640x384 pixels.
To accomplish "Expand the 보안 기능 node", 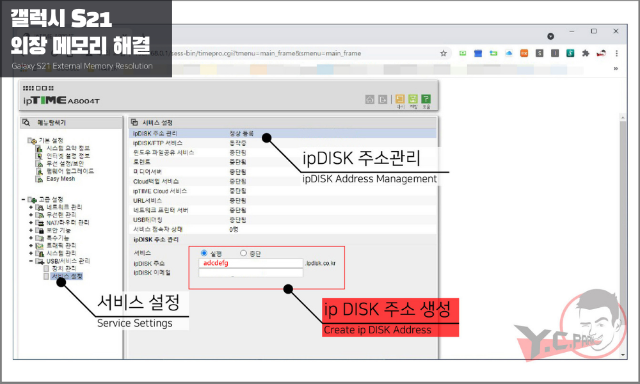I will point(31,230).
